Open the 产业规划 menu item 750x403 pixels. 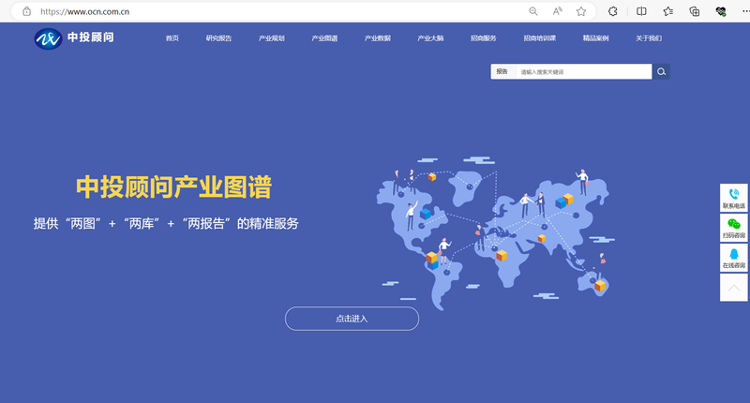(272, 38)
